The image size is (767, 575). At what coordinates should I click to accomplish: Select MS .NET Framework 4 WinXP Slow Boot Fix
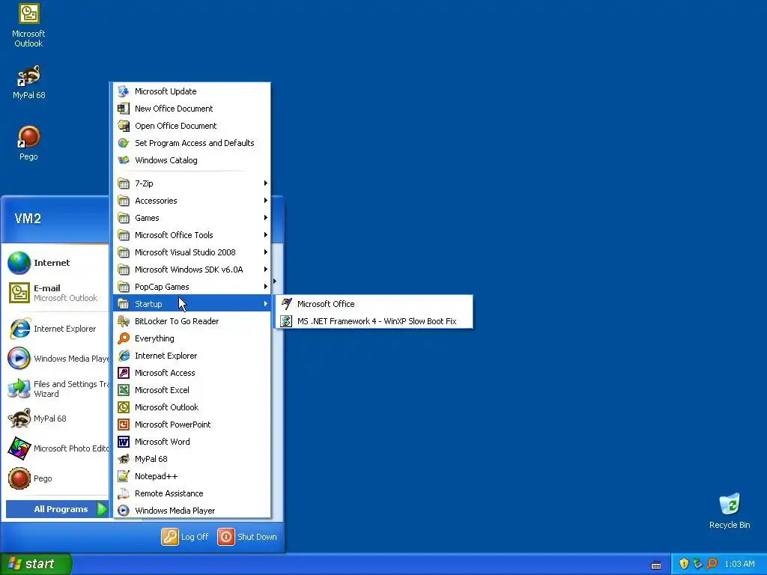tap(375, 321)
